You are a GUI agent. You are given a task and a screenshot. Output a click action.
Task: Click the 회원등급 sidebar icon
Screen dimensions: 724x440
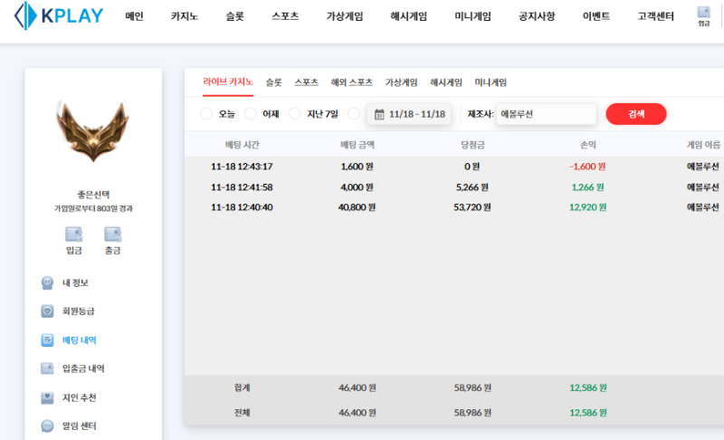point(48,311)
